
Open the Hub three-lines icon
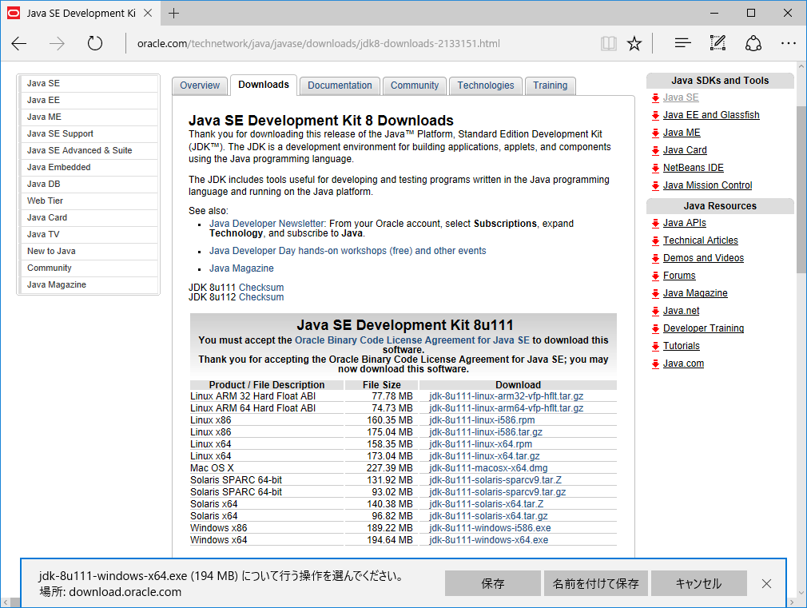click(x=682, y=44)
